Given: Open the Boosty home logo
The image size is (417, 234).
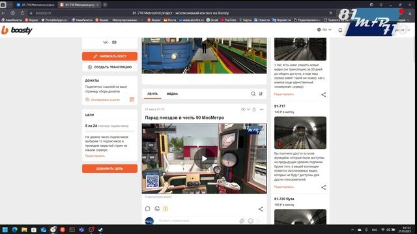Looking at the screenshot, I should point(17,30).
